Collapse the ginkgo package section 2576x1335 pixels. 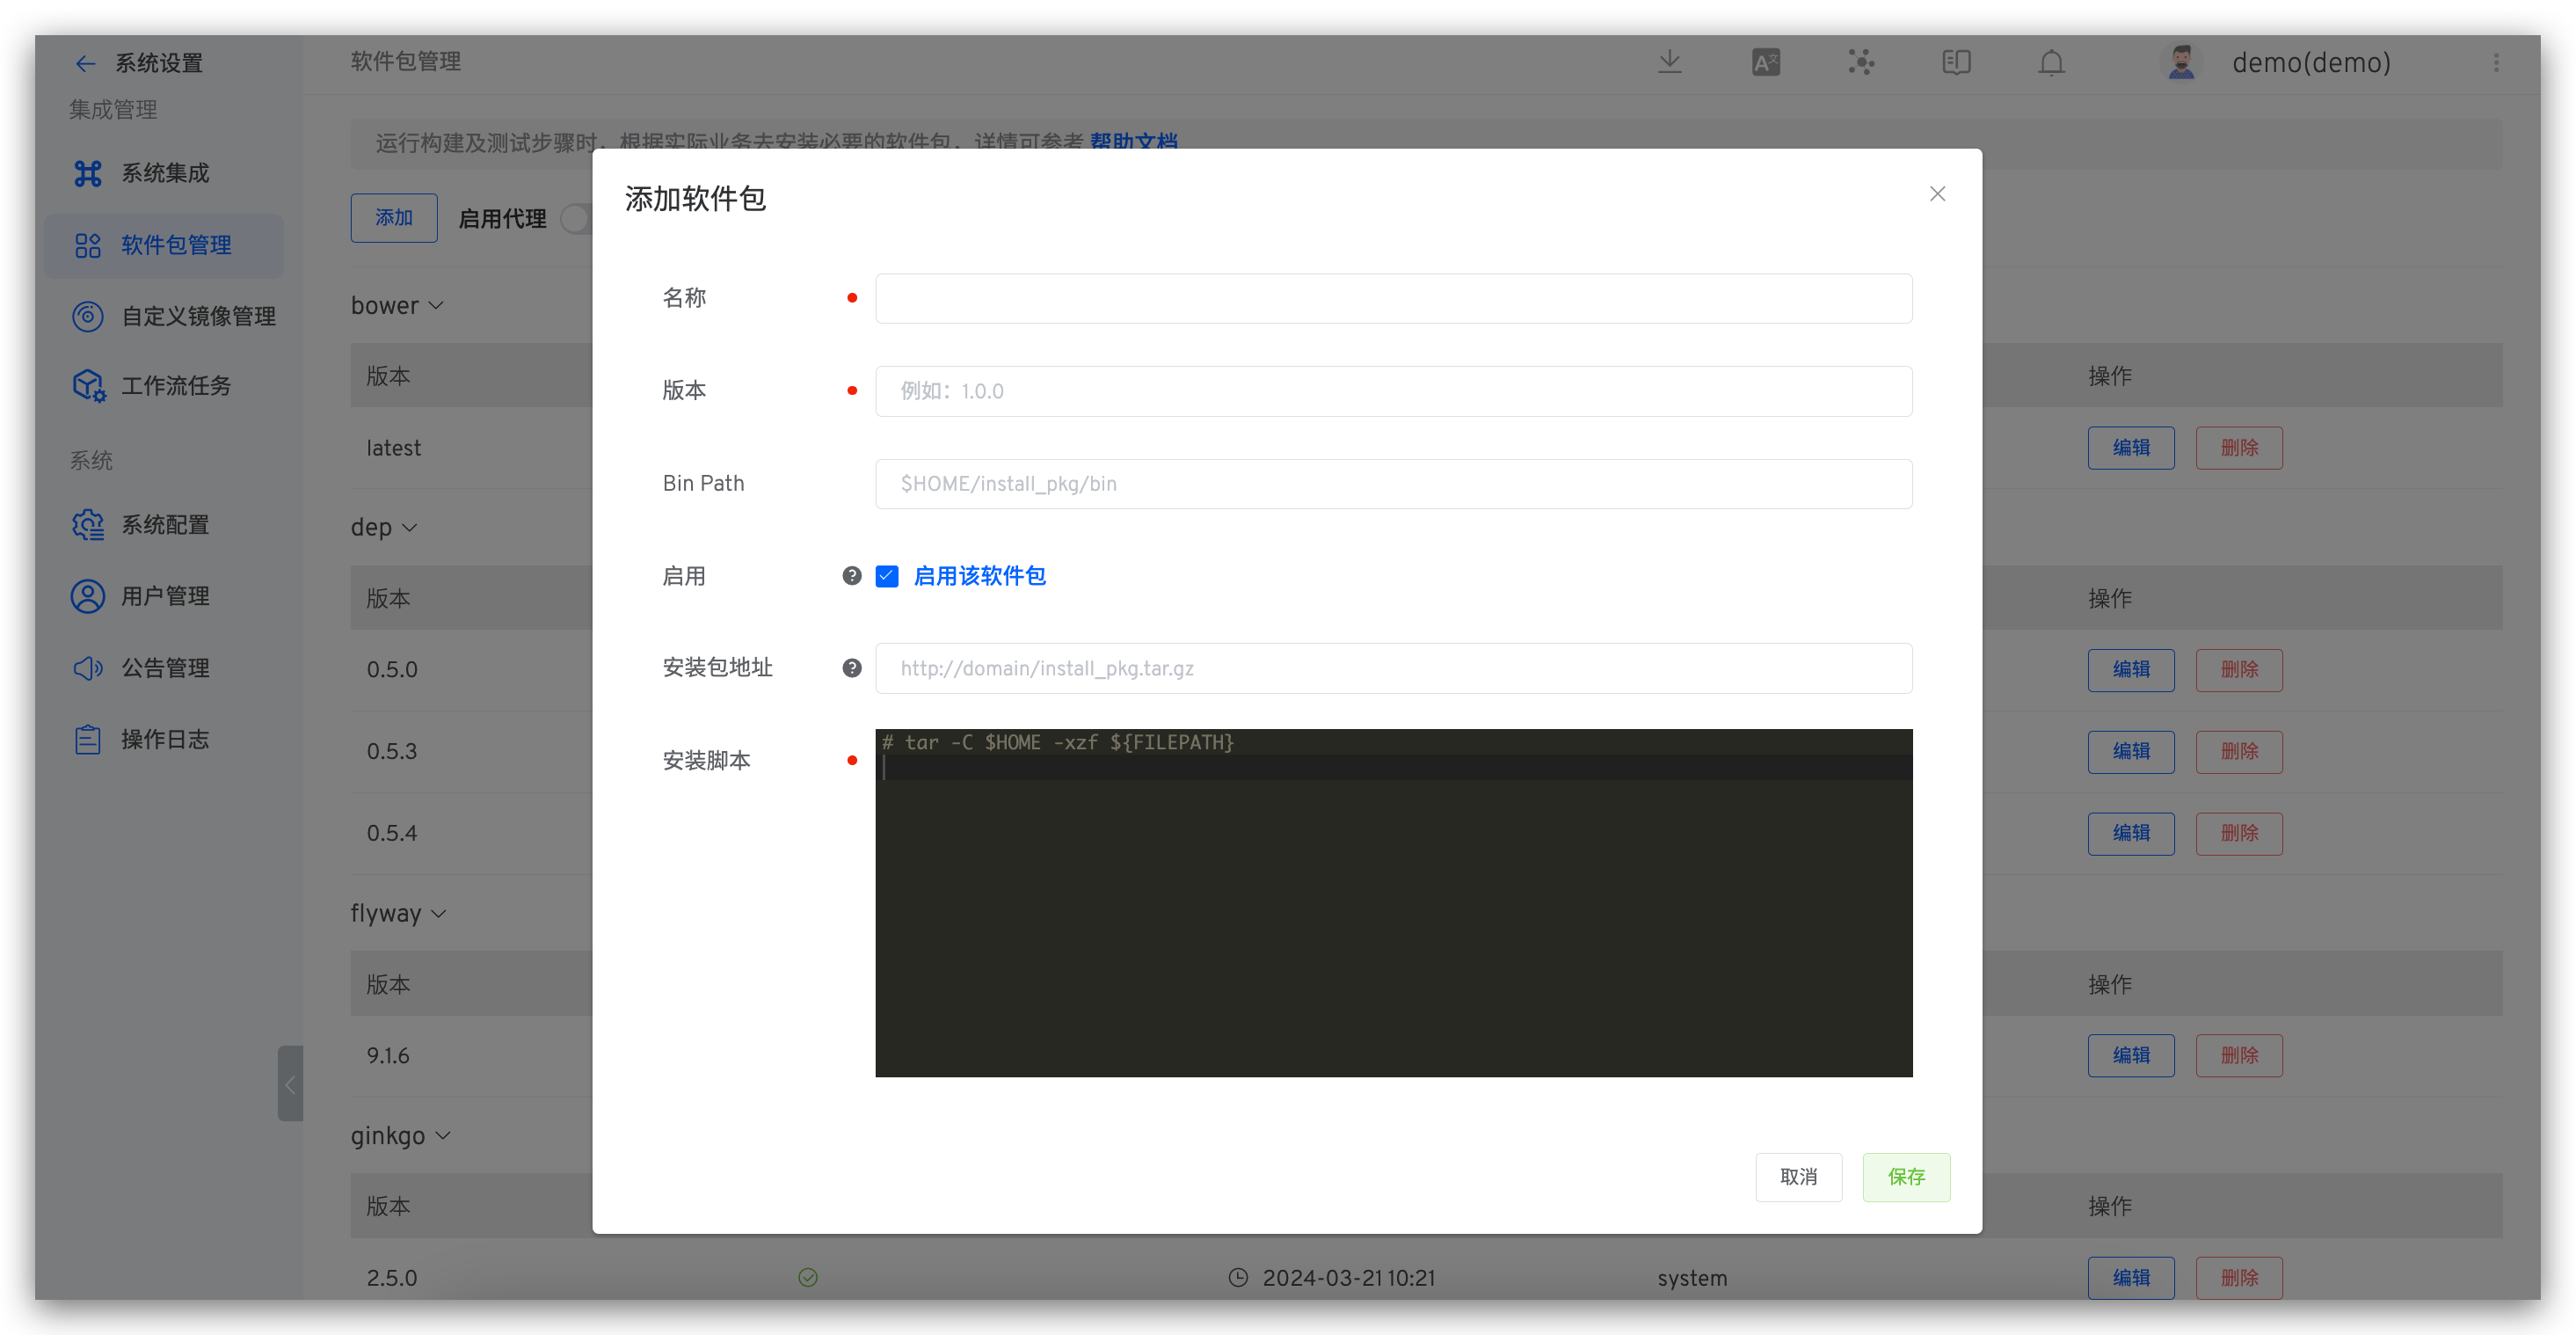443,1135
